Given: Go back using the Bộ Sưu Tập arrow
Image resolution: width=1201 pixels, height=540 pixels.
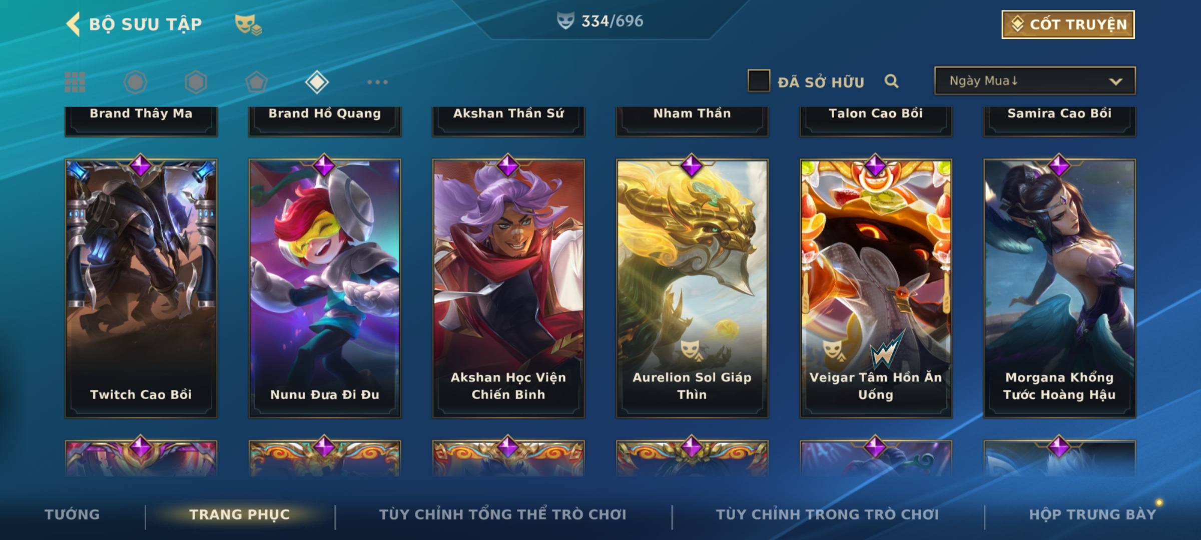Looking at the screenshot, I should click(x=73, y=24).
